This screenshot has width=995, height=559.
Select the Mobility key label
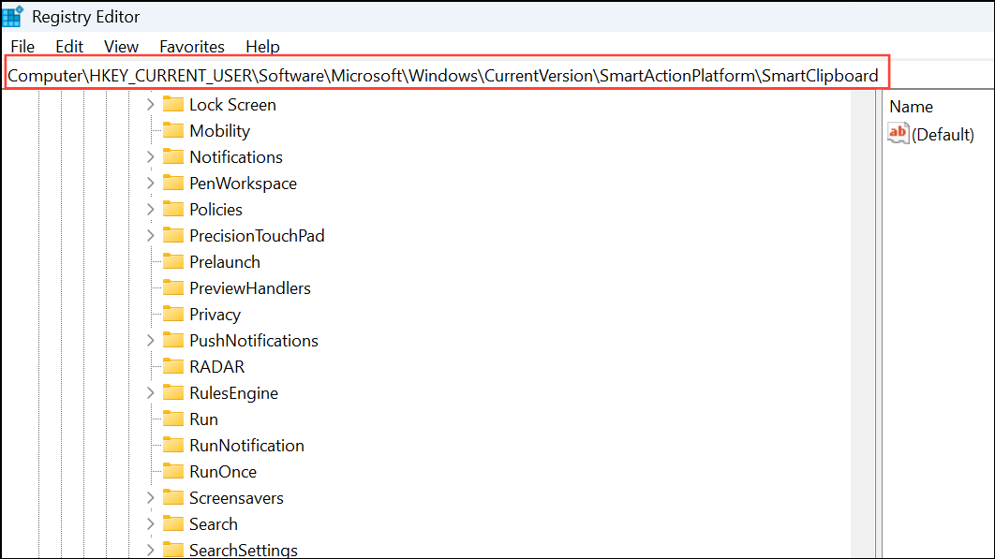pos(219,131)
